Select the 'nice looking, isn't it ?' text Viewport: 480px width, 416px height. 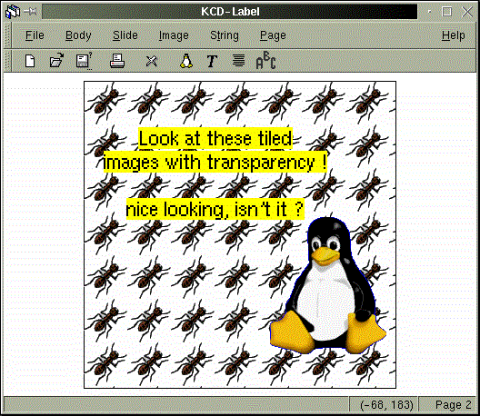(215, 209)
